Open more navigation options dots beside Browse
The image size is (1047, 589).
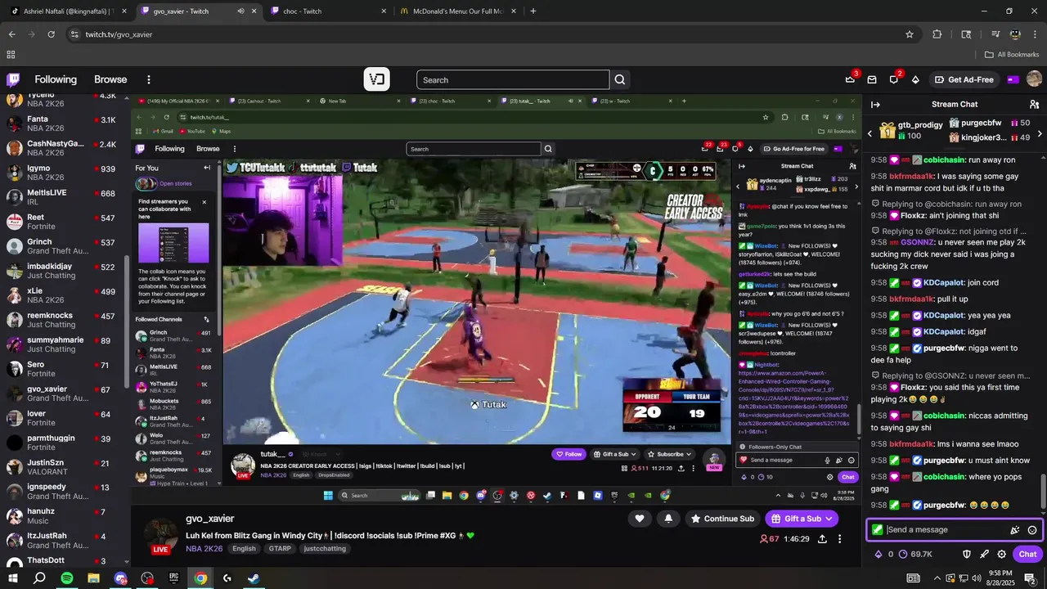click(149, 79)
